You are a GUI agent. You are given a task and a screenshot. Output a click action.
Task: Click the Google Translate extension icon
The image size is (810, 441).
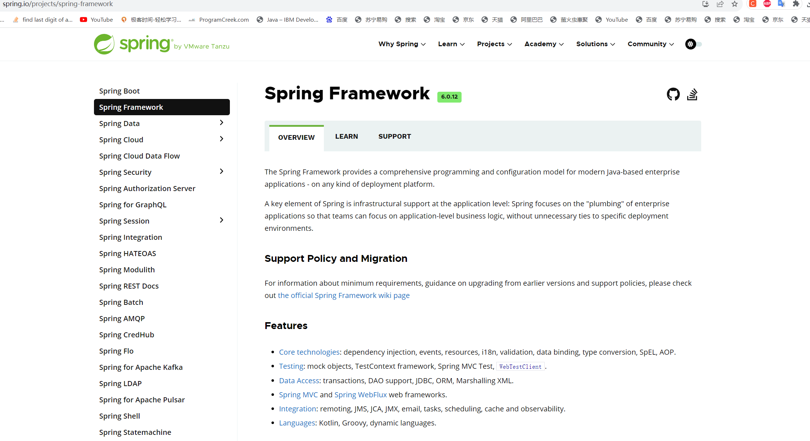click(781, 4)
